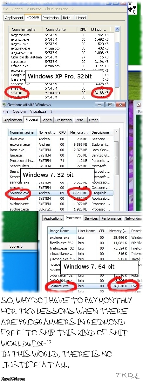The height and width of the screenshot is (381, 143).
Task: Open Visualizza menu in Gestione attività Windows
Action: pyautogui.click(x=38, y=111)
